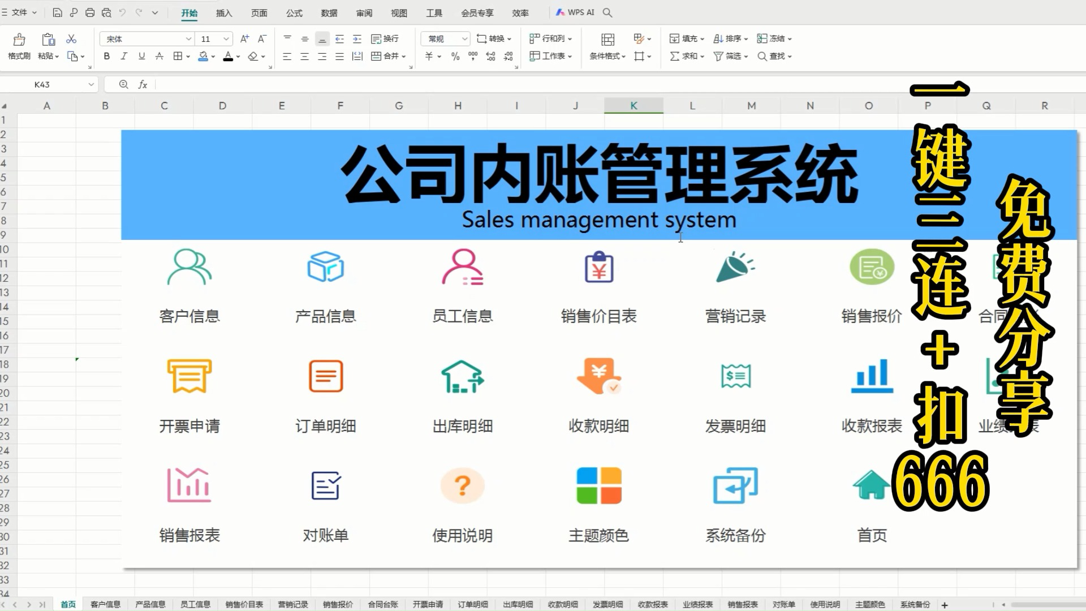Open the 出库明细 warehouse icon
Screen dimensions: 1086x611
pyautogui.click(x=462, y=376)
